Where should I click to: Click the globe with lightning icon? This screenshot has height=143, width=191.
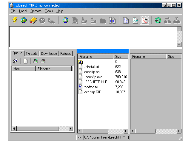pos(24,20)
